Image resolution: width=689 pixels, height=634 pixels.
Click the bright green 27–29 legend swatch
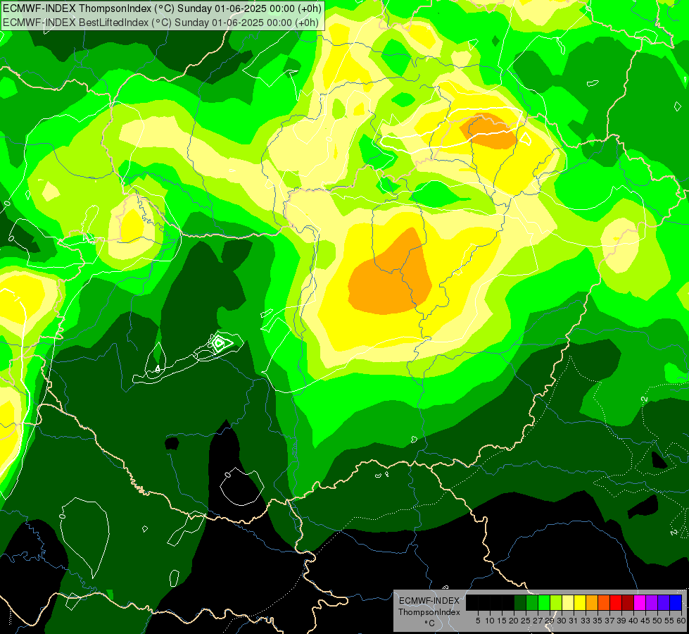tap(544, 602)
